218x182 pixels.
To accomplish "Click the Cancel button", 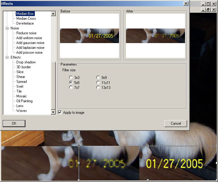I will (x=176, y=123).
